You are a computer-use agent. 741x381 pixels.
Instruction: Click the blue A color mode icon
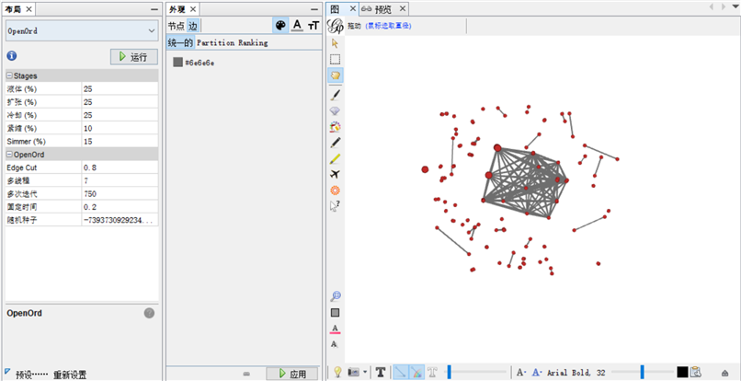pyautogui.click(x=537, y=373)
